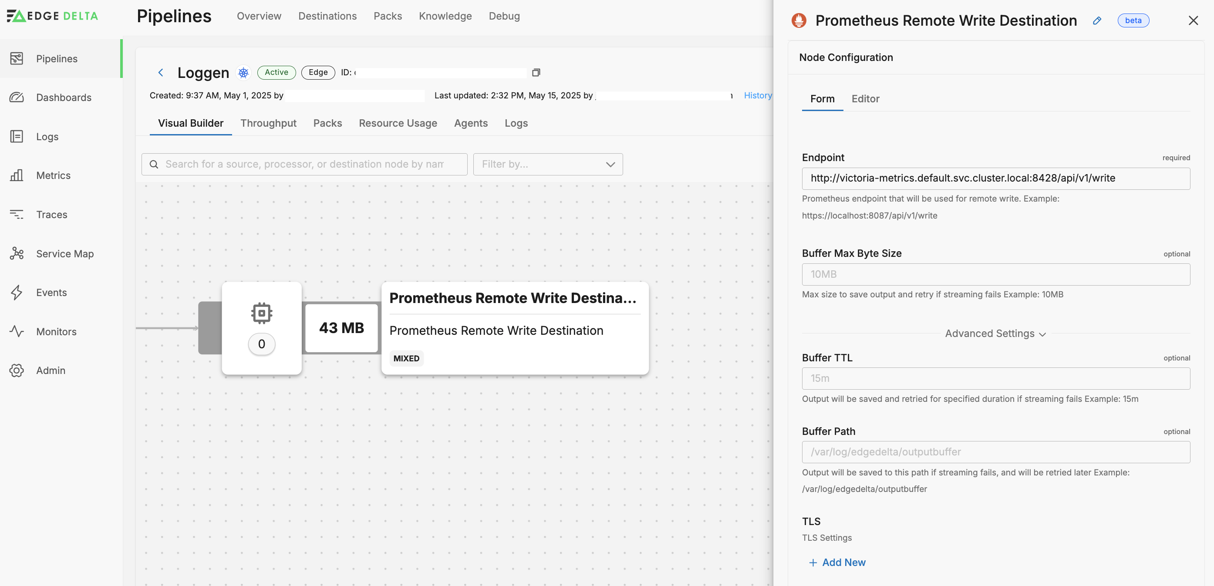Open the Debug tab
Viewport: 1214px width, 586px height.
point(504,16)
